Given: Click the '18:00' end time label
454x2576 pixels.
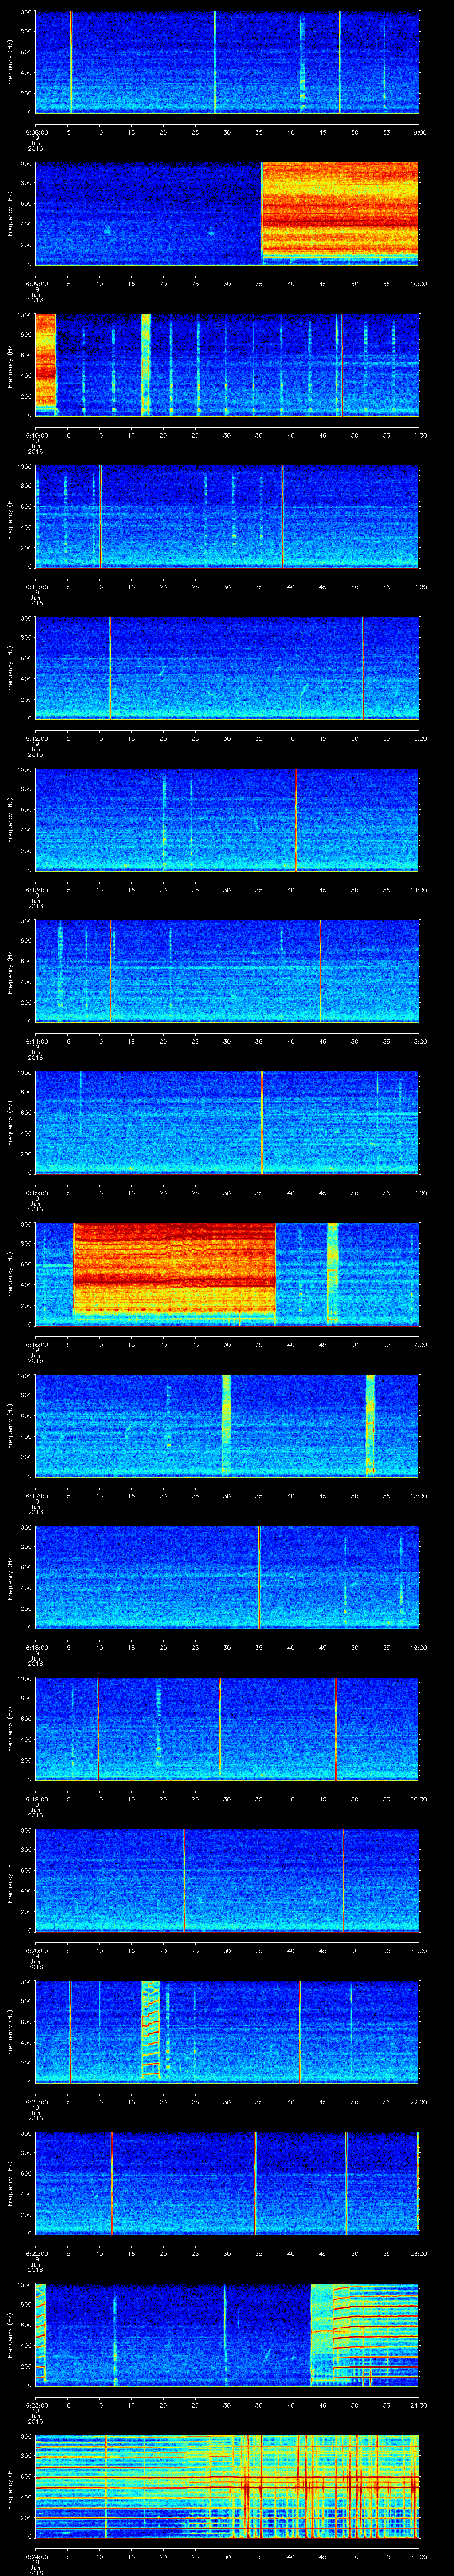Looking at the screenshot, I should click(x=419, y=1496).
